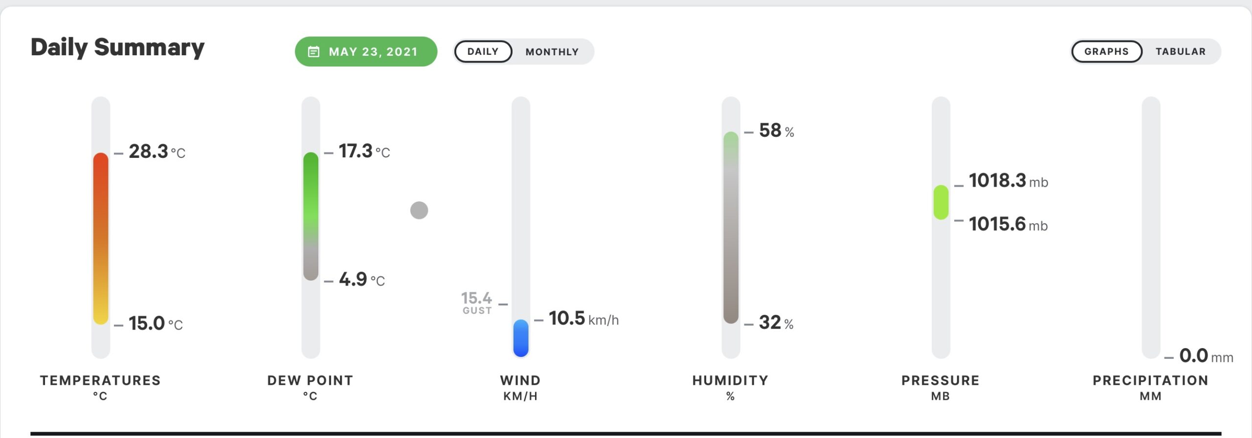Image resolution: width=1252 pixels, height=438 pixels.
Task: Click the calendar icon in date button
Action: click(x=313, y=51)
